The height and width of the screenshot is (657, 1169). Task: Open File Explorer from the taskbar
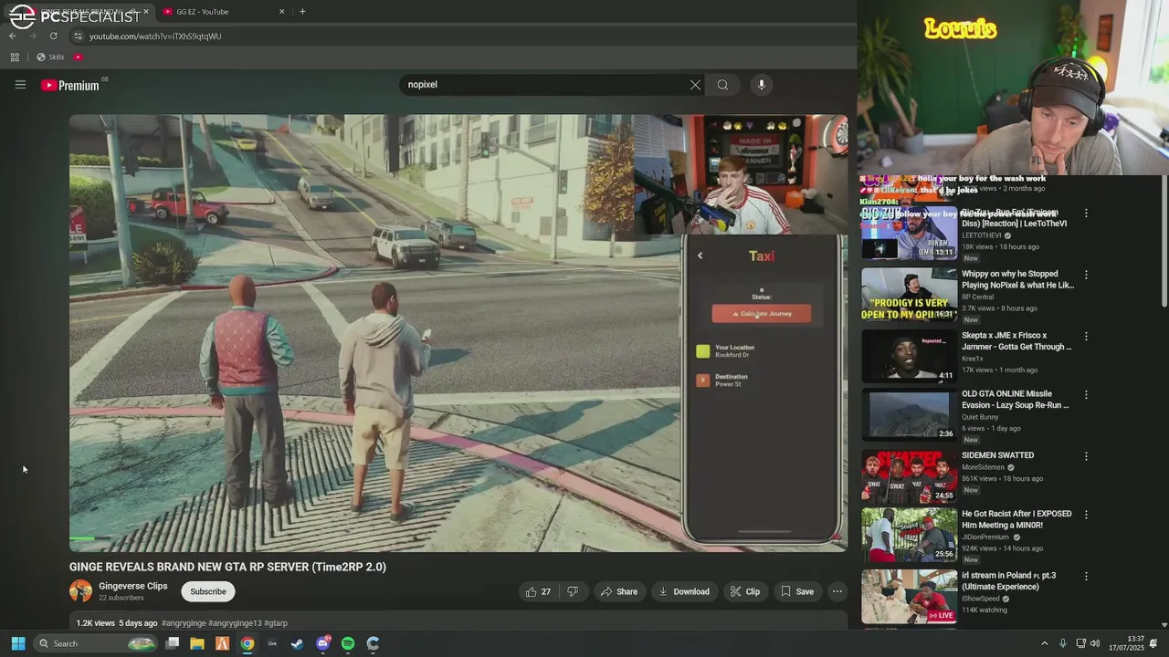pyautogui.click(x=196, y=643)
